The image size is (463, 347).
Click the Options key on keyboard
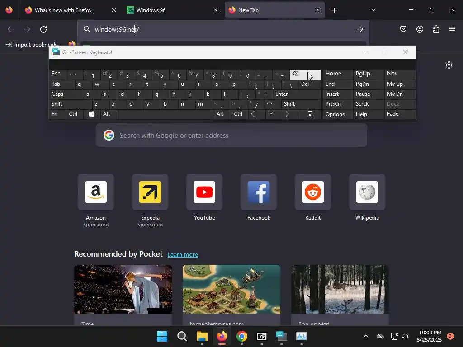(x=338, y=114)
